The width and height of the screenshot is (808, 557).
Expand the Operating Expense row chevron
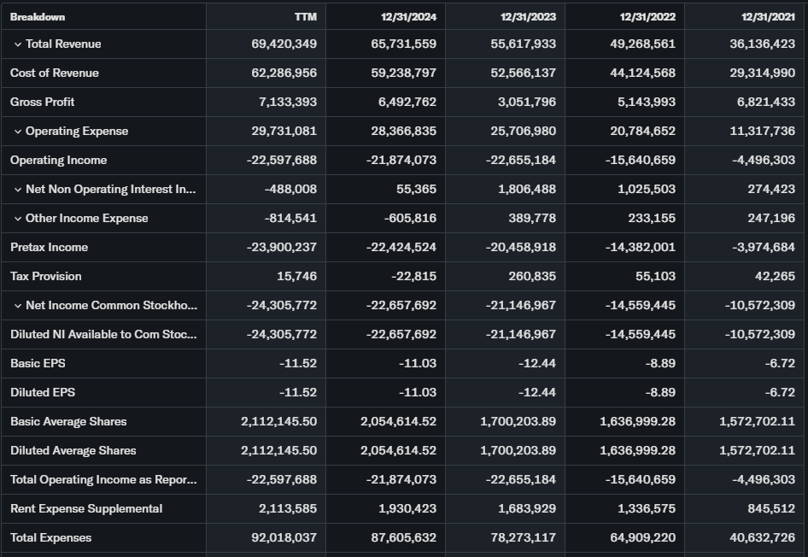[x=18, y=132]
